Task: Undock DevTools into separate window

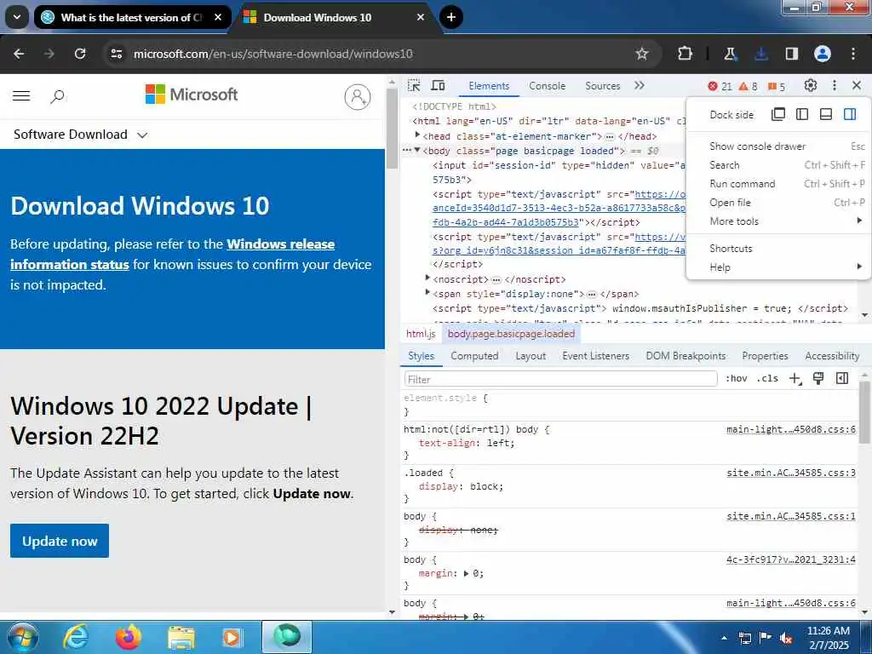Action: [x=778, y=115]
